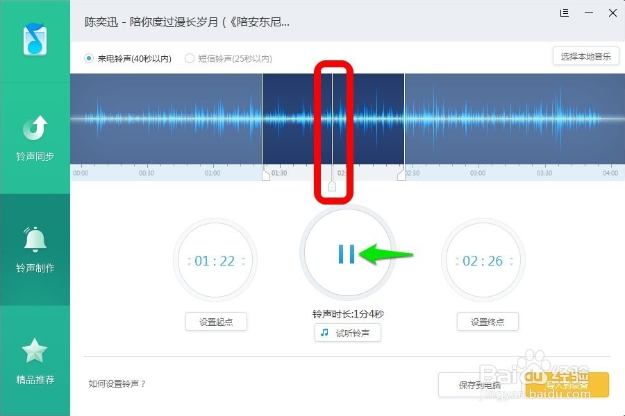The width and height of the screenshot is (625, 416).
Task: Import to device using 导入到设备
Action: 567,385
